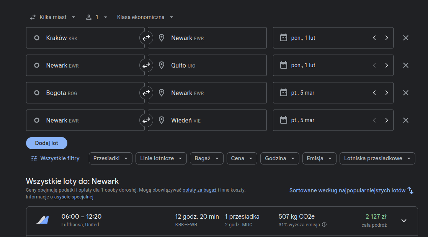428x237 pixels.
Task: Edit the Wiedeń VIE destination field
Action: [x=207, y=120]
